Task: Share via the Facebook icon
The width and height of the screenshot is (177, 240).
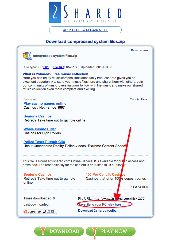Action: point(52,212)
